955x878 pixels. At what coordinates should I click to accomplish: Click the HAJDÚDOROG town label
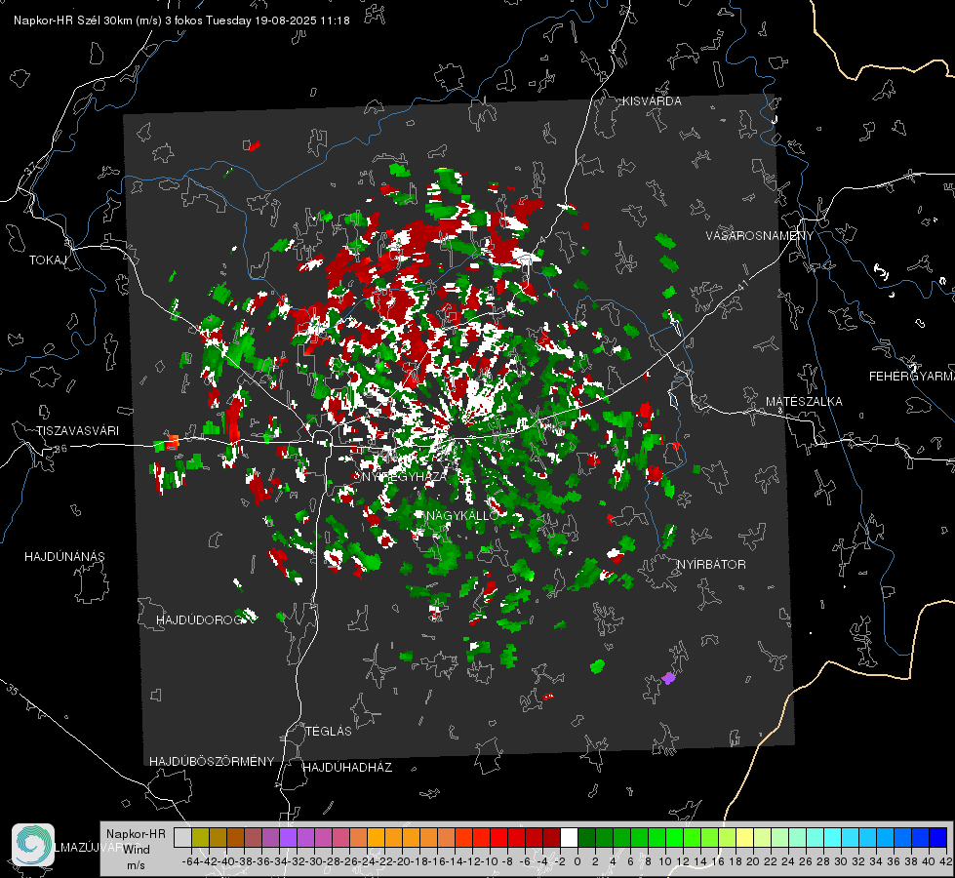pos(199,620)
